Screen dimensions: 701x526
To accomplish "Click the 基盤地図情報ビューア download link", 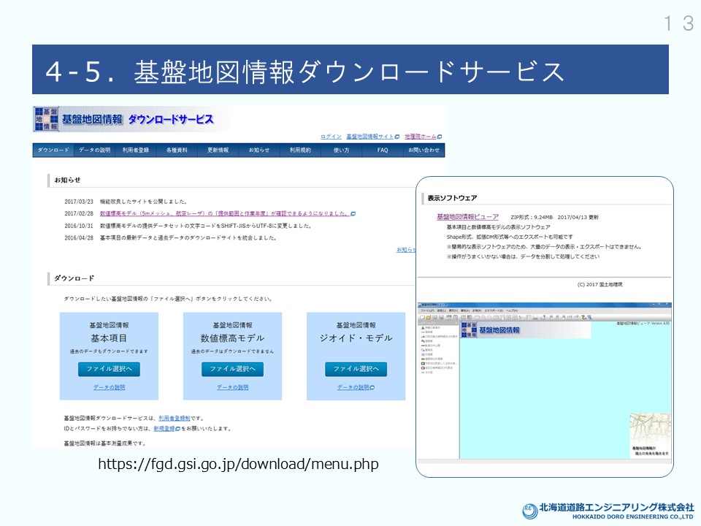I will click(x=467, y=217).
